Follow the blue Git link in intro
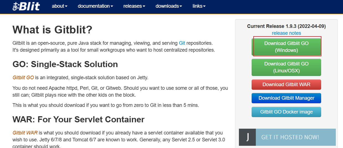Viewport: 343px width, 148px height. tap(182, 43)
